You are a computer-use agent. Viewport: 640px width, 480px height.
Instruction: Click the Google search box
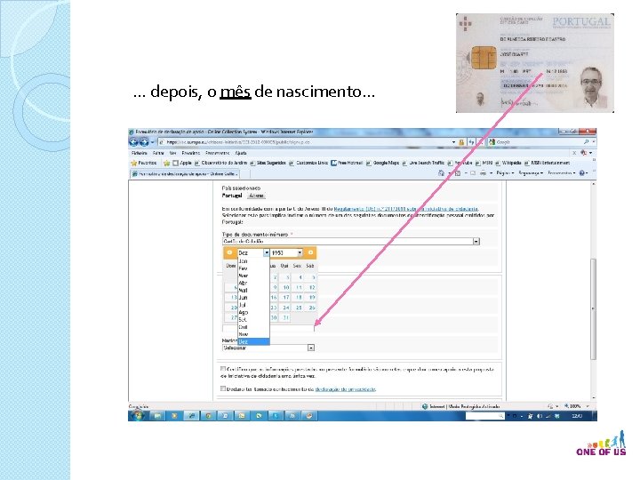[x=535, y=142]
